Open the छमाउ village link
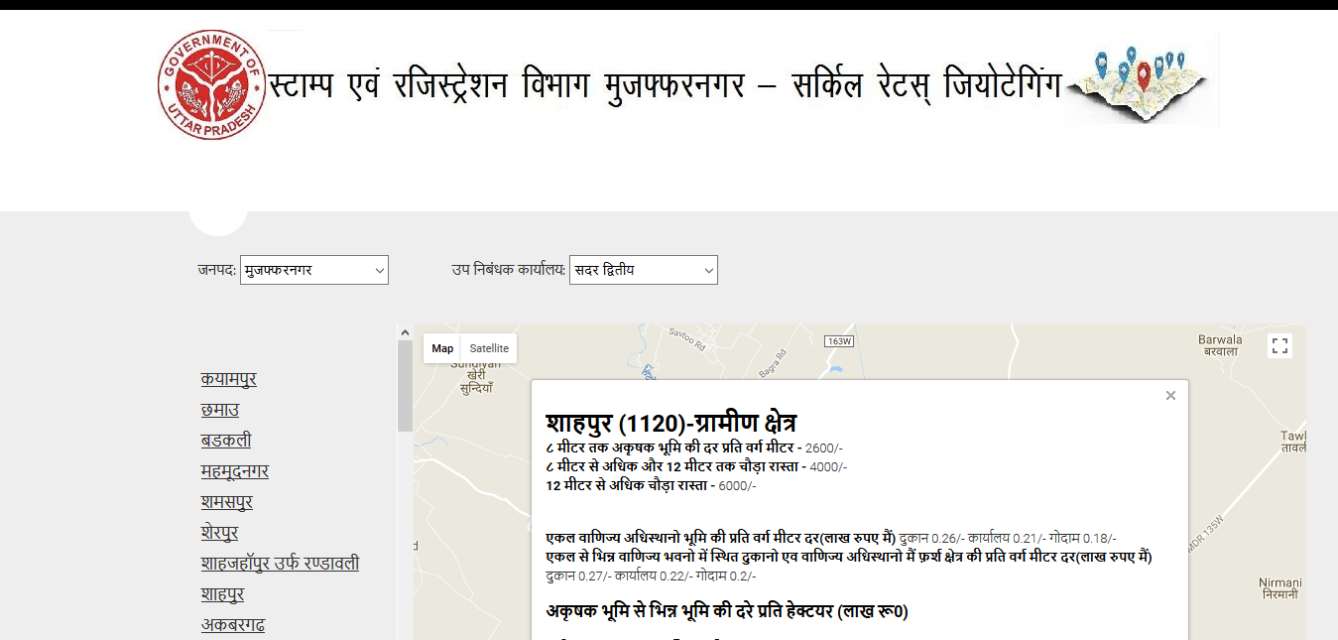This screenshot has height=640, width=1338. tap(219, 410)
